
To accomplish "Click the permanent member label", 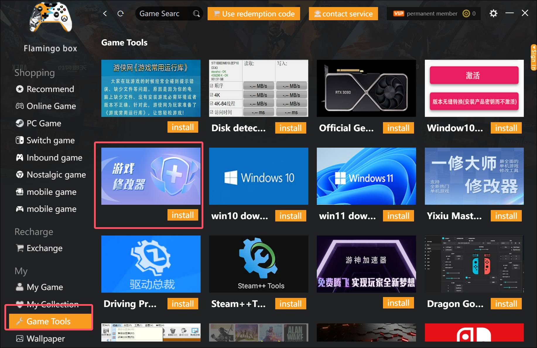I will [x=432, y=13].
